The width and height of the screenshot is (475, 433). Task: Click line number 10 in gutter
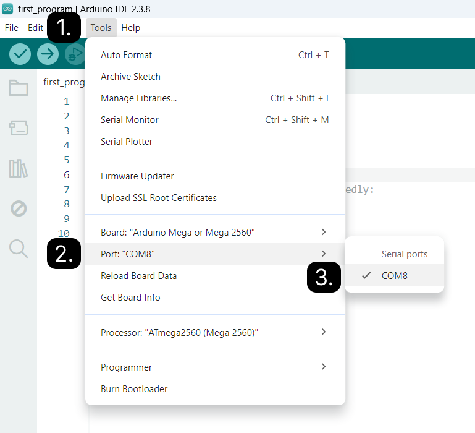point(64,233)
